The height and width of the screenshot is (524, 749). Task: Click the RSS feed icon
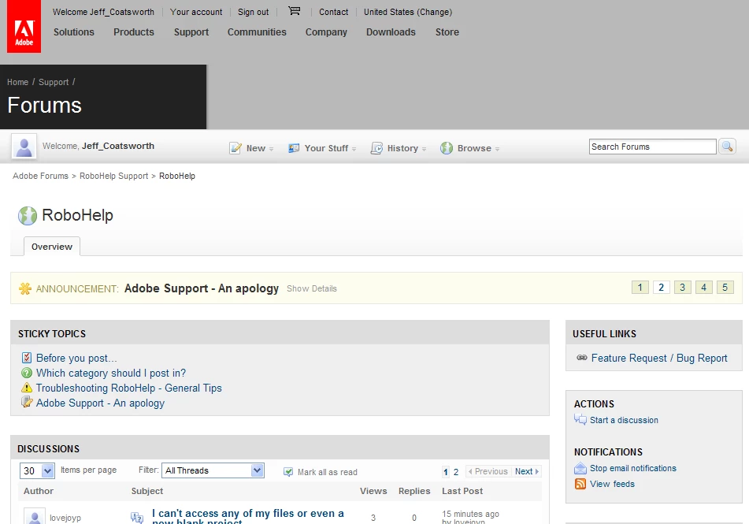coord(580,484)
